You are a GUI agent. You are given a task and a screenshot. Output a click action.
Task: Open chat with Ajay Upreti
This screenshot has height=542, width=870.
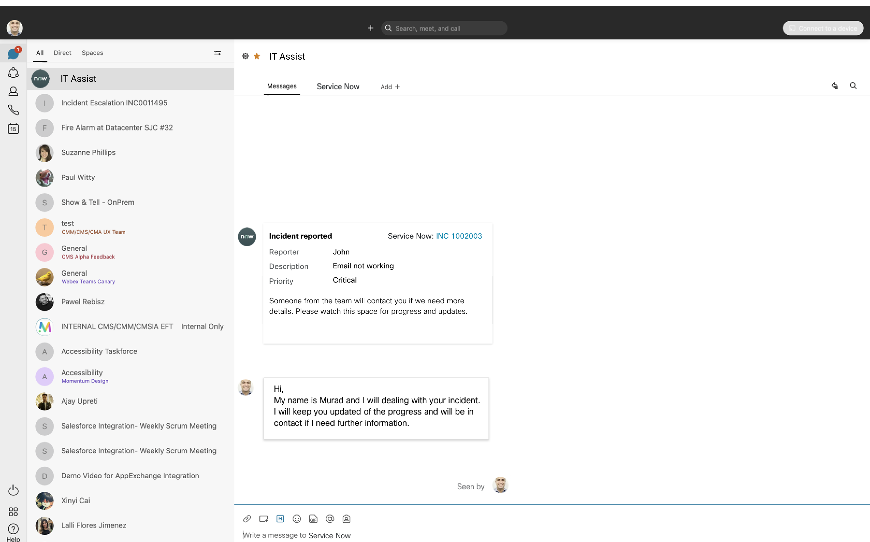[x=130, y=401]
